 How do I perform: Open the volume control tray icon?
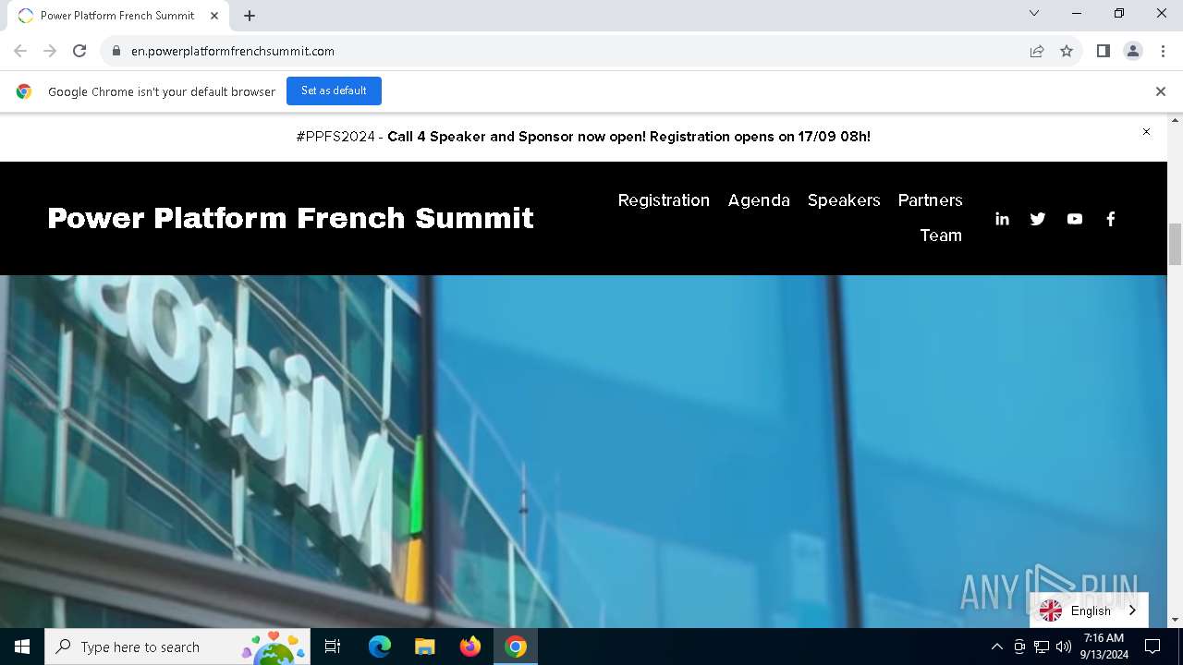(1064, 647)
